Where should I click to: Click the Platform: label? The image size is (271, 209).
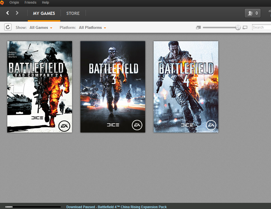click(68, 28)
